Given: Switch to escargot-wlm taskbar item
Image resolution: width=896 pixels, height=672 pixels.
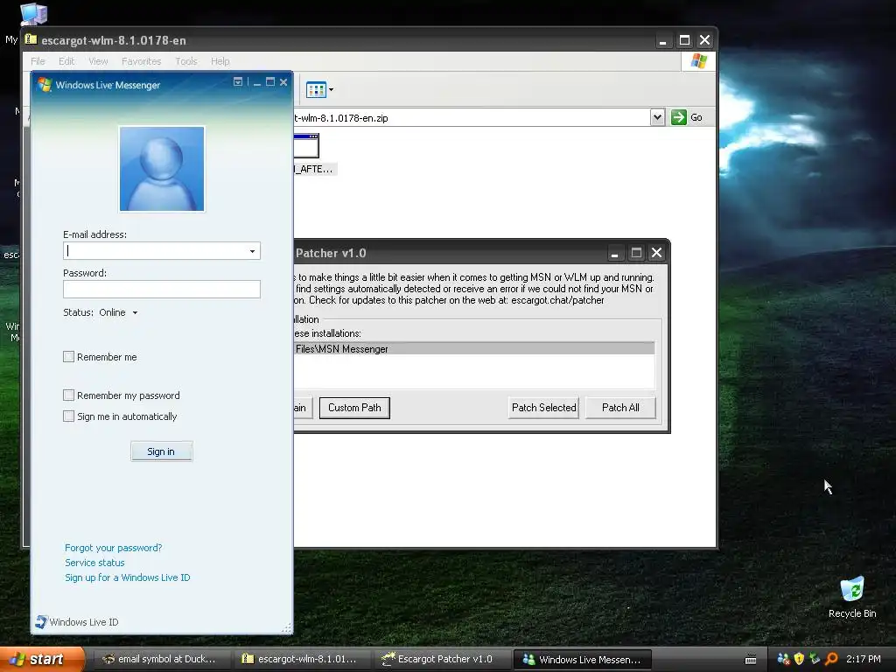Looking at the screenshot, I should [x=301, y=659].
